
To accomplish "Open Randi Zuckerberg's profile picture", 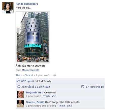I will (x=8, y=8).
